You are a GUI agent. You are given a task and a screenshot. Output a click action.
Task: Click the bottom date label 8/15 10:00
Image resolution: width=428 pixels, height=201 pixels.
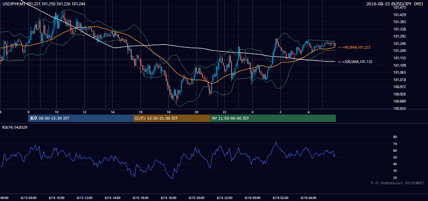[56, 198]
